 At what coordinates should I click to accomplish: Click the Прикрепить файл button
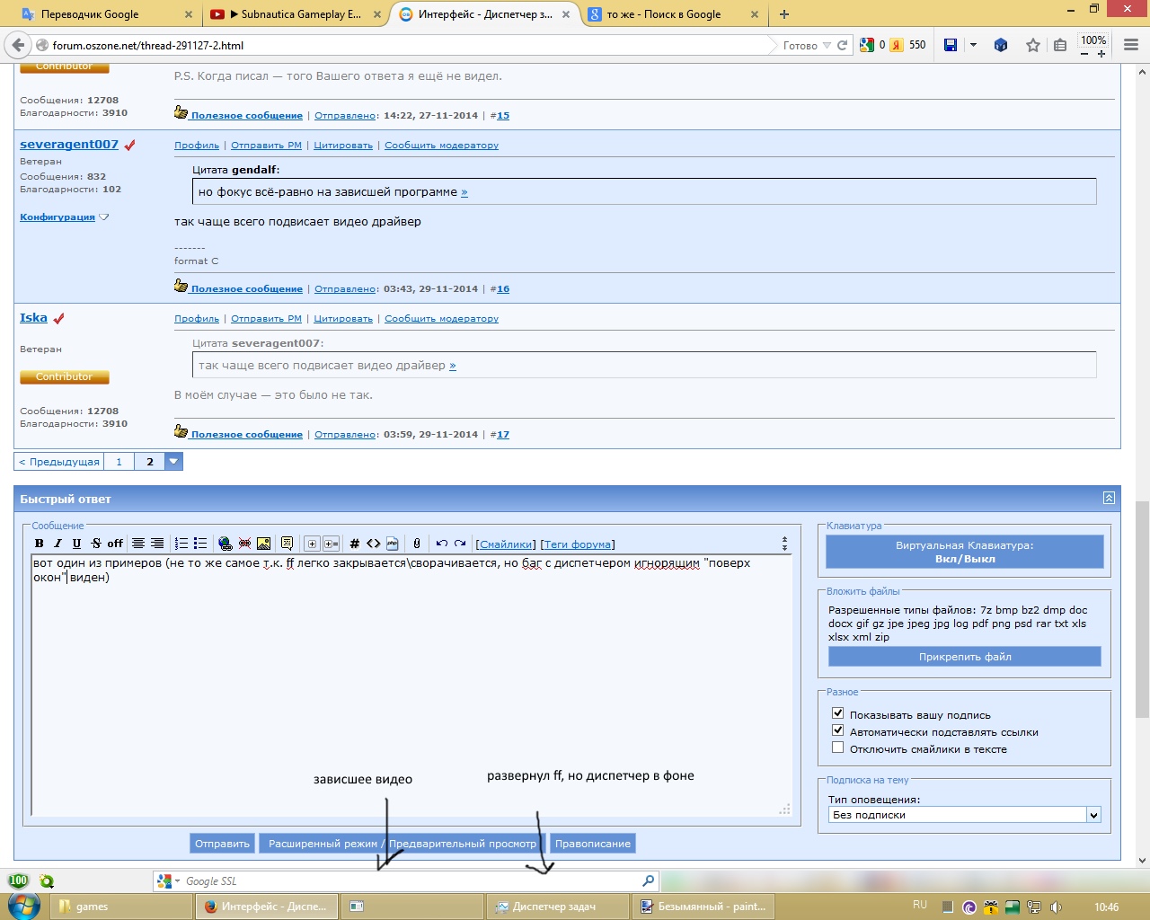[964, 657]
